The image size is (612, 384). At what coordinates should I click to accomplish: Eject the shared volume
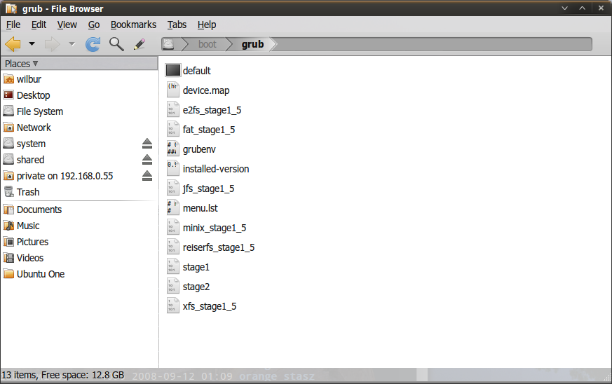(147, 160)
